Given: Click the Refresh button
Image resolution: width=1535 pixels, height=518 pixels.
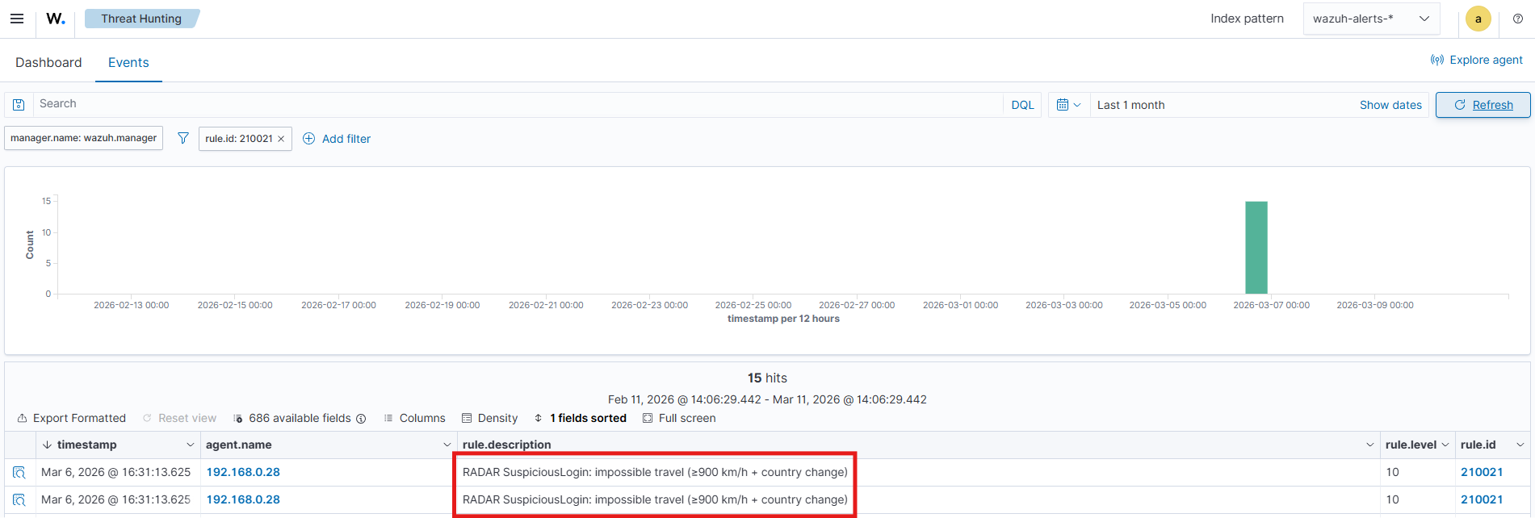Looking at the screenshot, I should 1483,105.
